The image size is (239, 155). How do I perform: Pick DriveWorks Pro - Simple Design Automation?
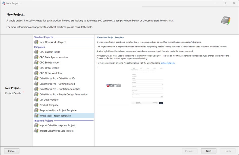pos(63,94)
